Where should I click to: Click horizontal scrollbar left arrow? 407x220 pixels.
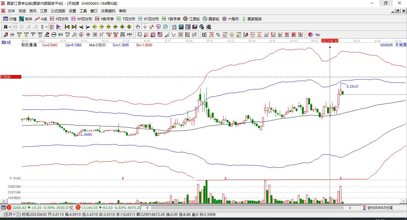pyautogui.click(x=147, y=207)
